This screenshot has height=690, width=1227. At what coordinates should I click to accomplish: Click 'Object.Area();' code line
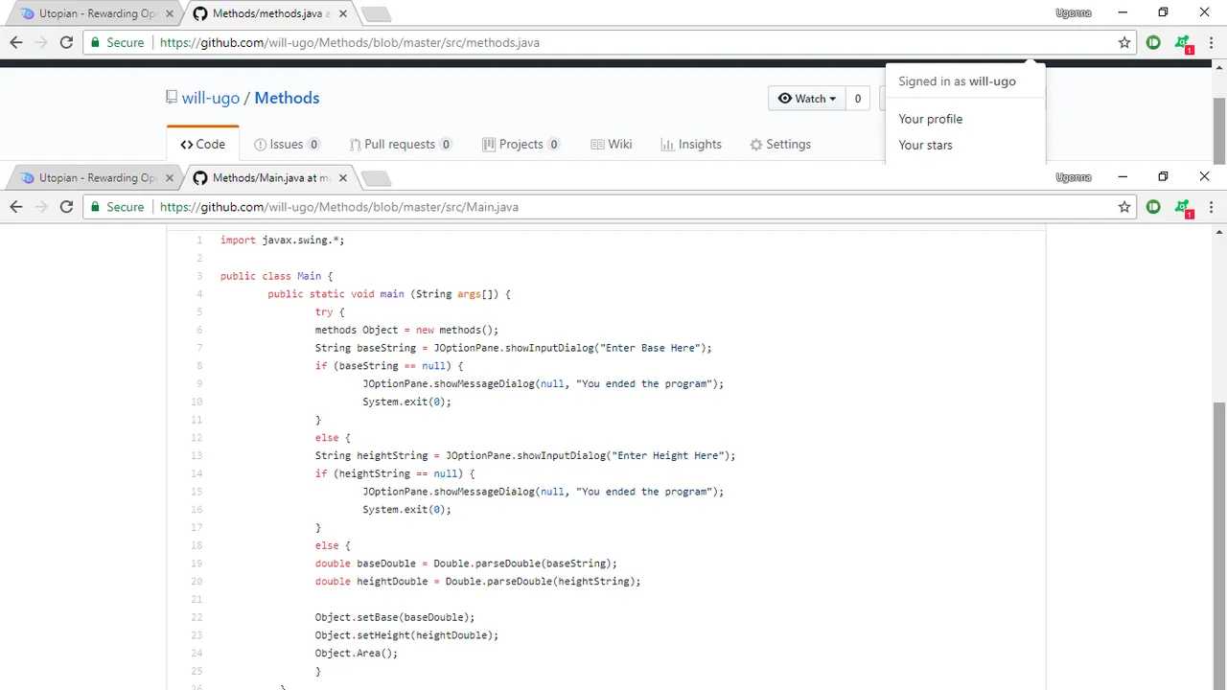click(356, 653)
